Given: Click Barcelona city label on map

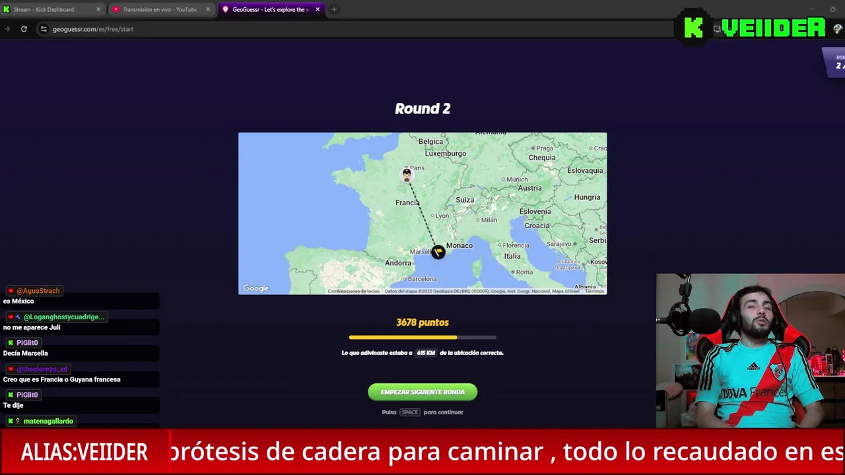Looking at the screenshot, I should click(422, 279).
